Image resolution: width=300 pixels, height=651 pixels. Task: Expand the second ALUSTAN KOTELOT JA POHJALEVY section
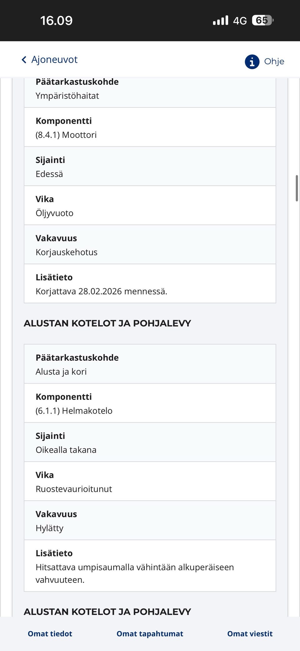(x=107, y=612)
